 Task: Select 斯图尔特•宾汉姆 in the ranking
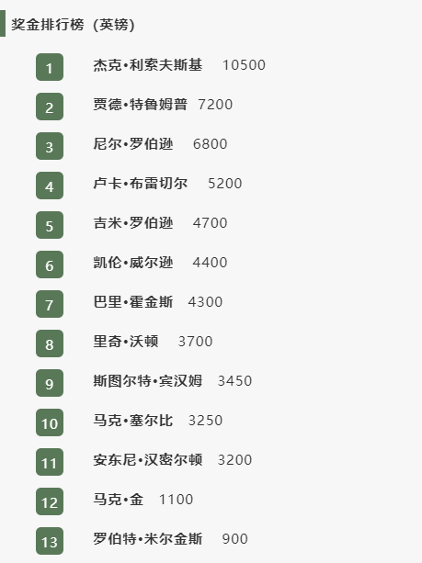tap(148, 381)
